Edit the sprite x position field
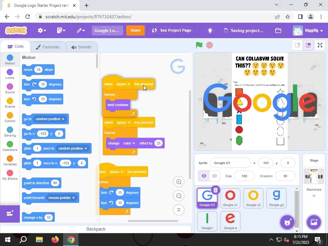 tap(266, 163)
